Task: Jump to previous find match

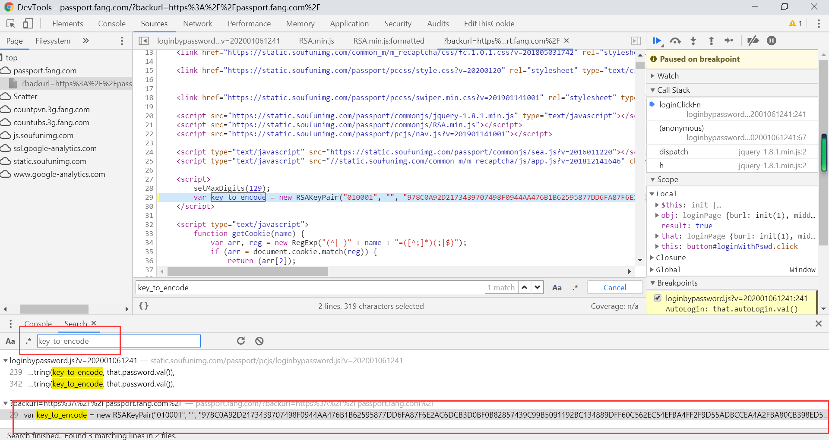Action: 524,287
